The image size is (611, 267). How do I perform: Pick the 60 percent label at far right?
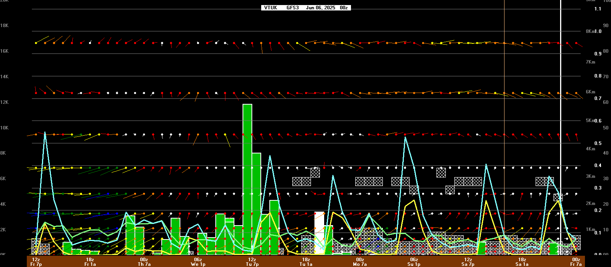(606, 102)
